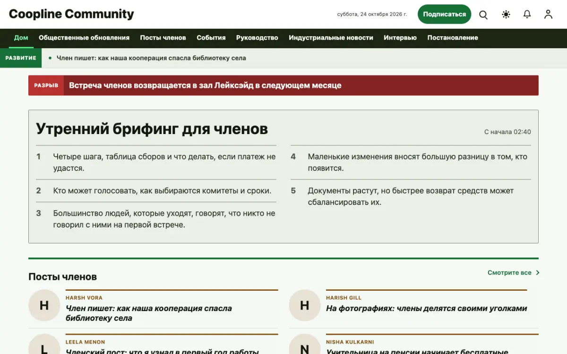This screenshot has width=567, height=354.
Task: Open briefing item 5 about Документы растут
Action: (411, 196)
